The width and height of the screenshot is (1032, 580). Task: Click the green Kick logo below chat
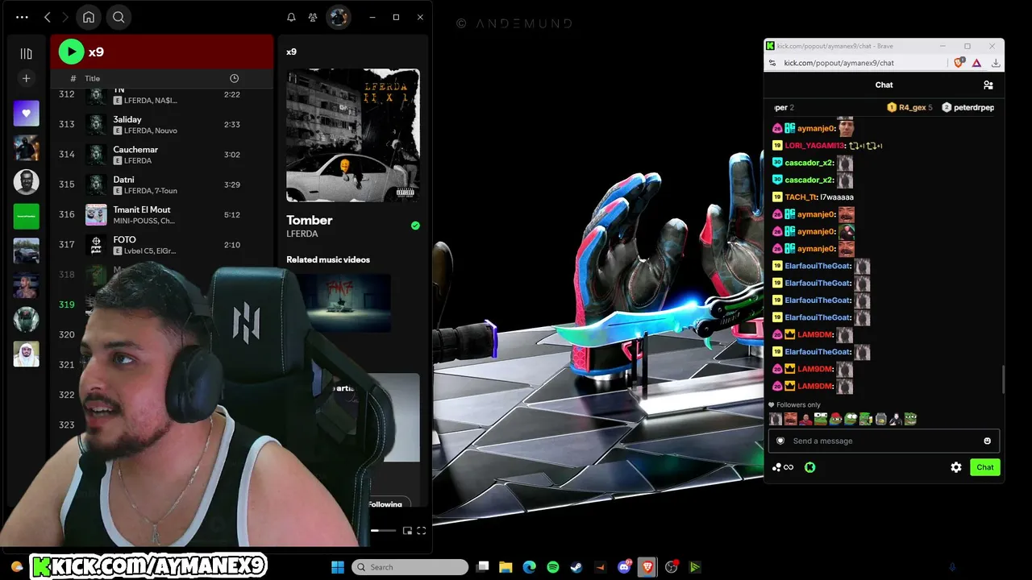tap(810, 467)
